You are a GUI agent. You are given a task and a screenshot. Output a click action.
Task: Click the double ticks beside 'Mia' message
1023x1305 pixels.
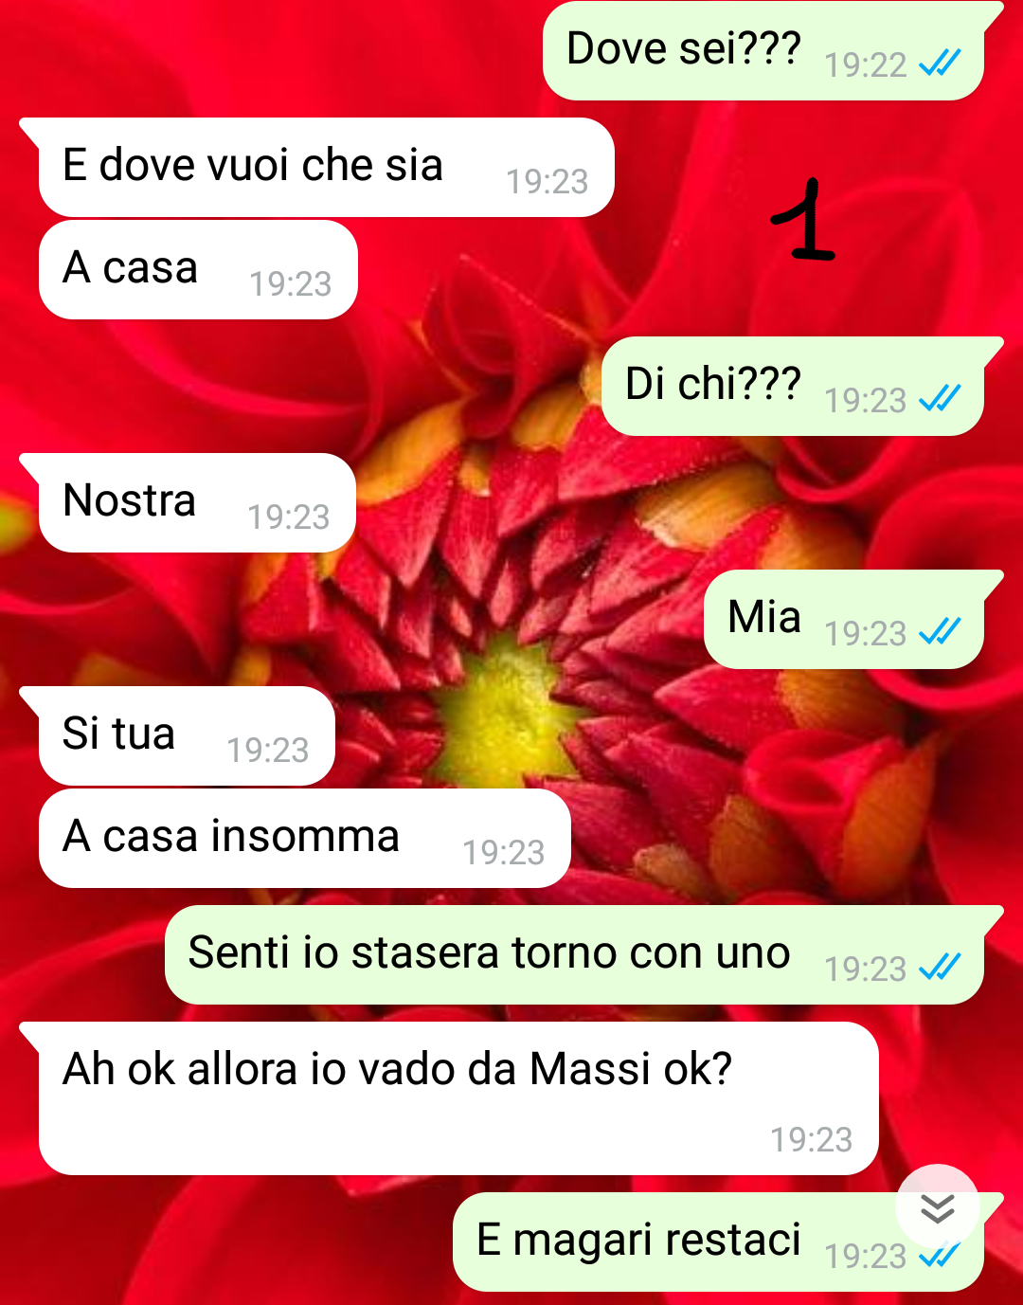coord(940,631)
